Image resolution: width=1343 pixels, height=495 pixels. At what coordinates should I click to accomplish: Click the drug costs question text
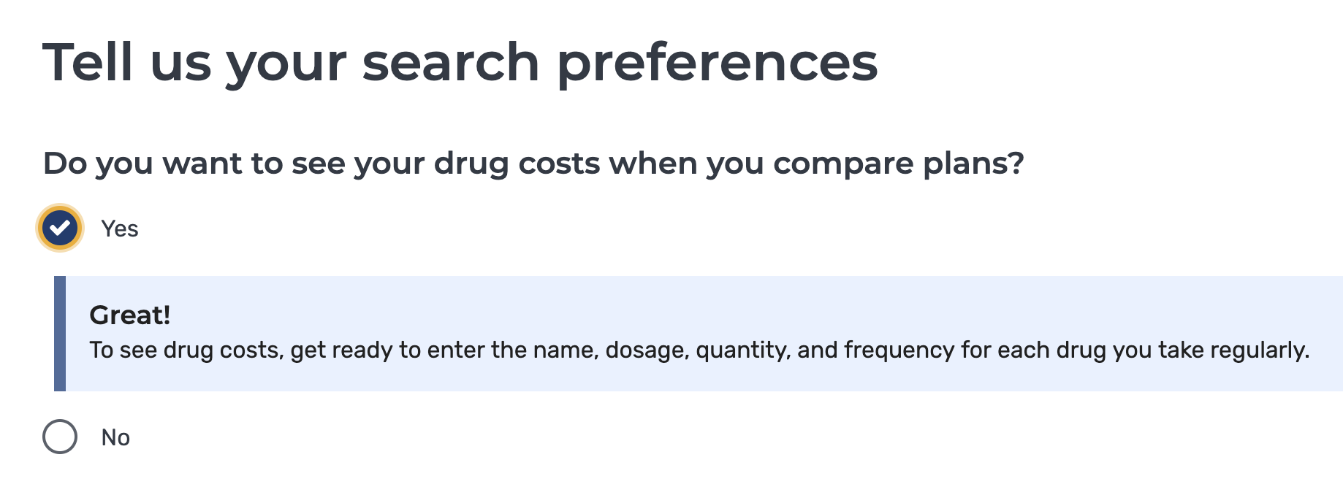click(x=533, y=163)
